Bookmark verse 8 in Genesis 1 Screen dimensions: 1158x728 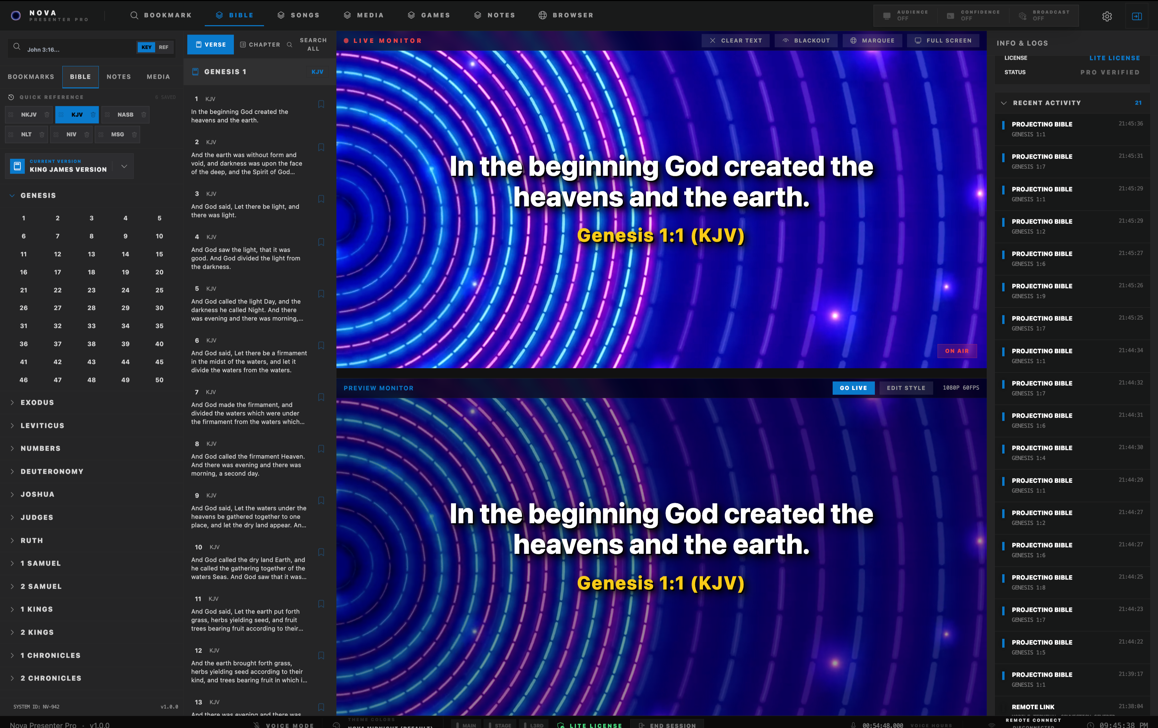pyautogui.click(x=321, y=449)
